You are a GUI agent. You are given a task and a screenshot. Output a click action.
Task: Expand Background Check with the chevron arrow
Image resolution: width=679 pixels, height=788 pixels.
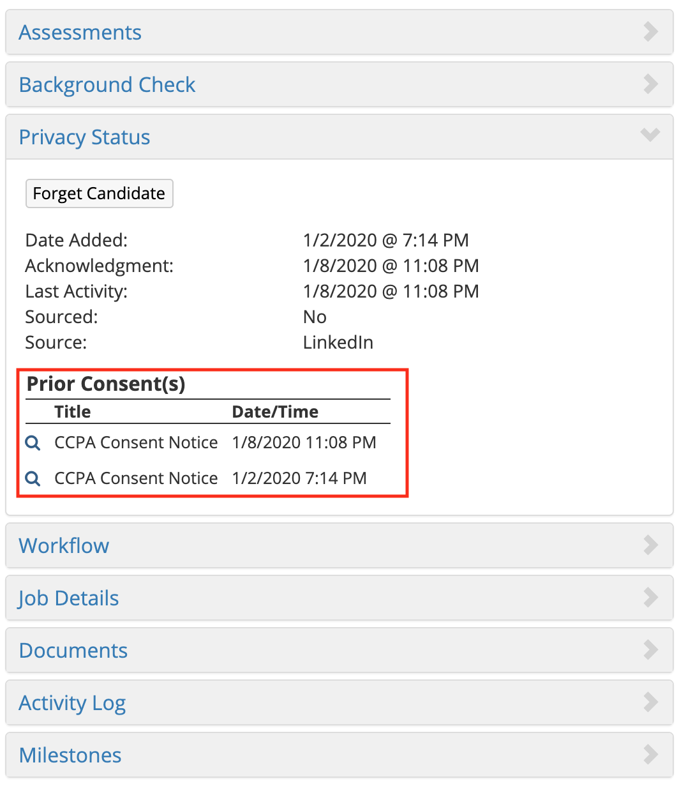[x=650, y=84]
